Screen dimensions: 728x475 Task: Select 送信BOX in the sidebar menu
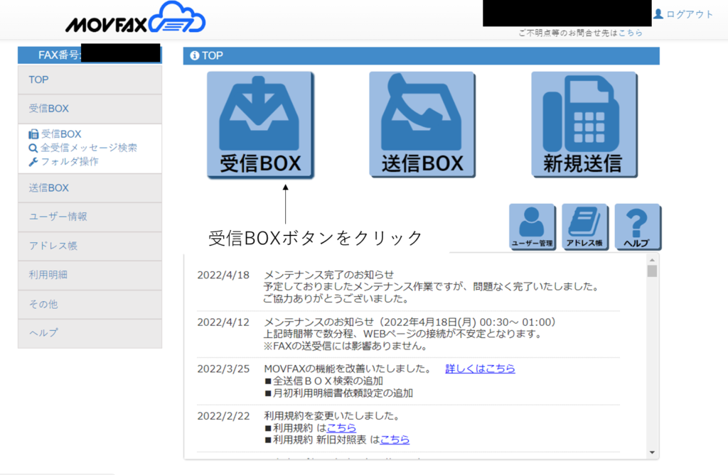(90, 188)
